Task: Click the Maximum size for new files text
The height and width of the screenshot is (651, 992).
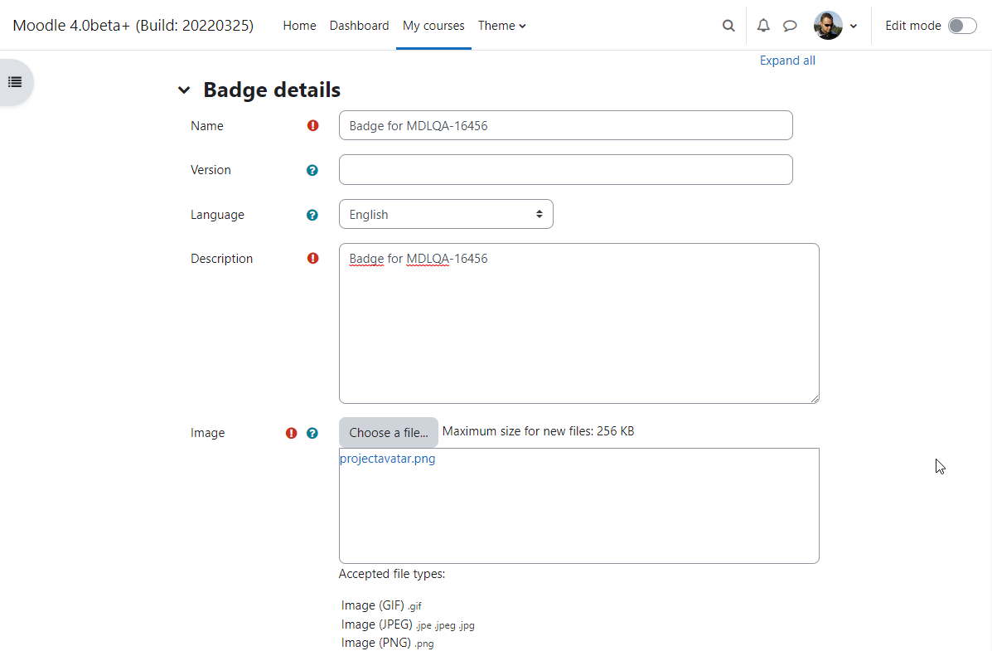Action: [539, 431]
